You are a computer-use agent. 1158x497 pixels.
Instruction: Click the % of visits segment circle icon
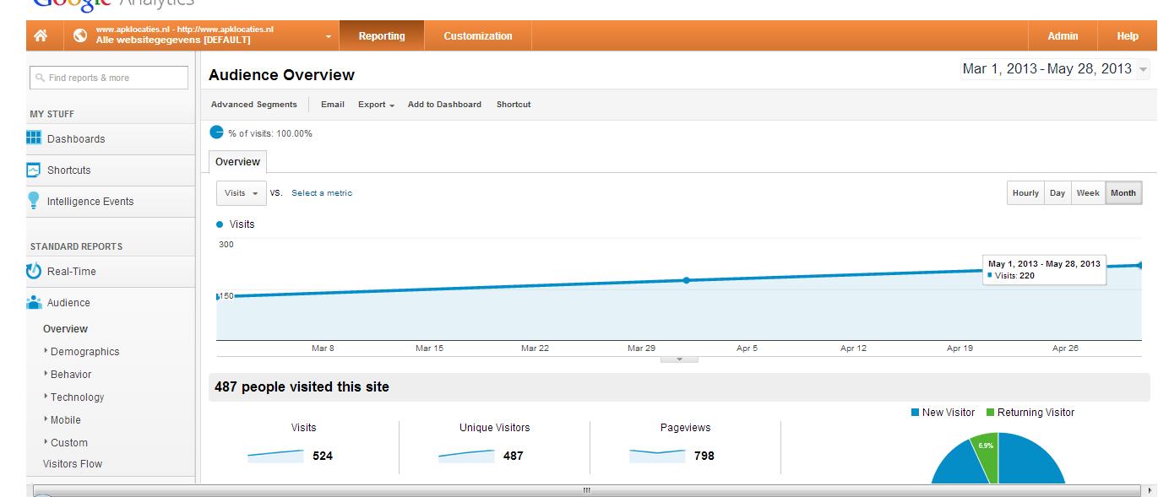tap(216, 132)
